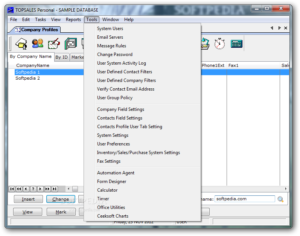Click the Mark button
This screenshot has width=300, height=236.
pos(61,212)
